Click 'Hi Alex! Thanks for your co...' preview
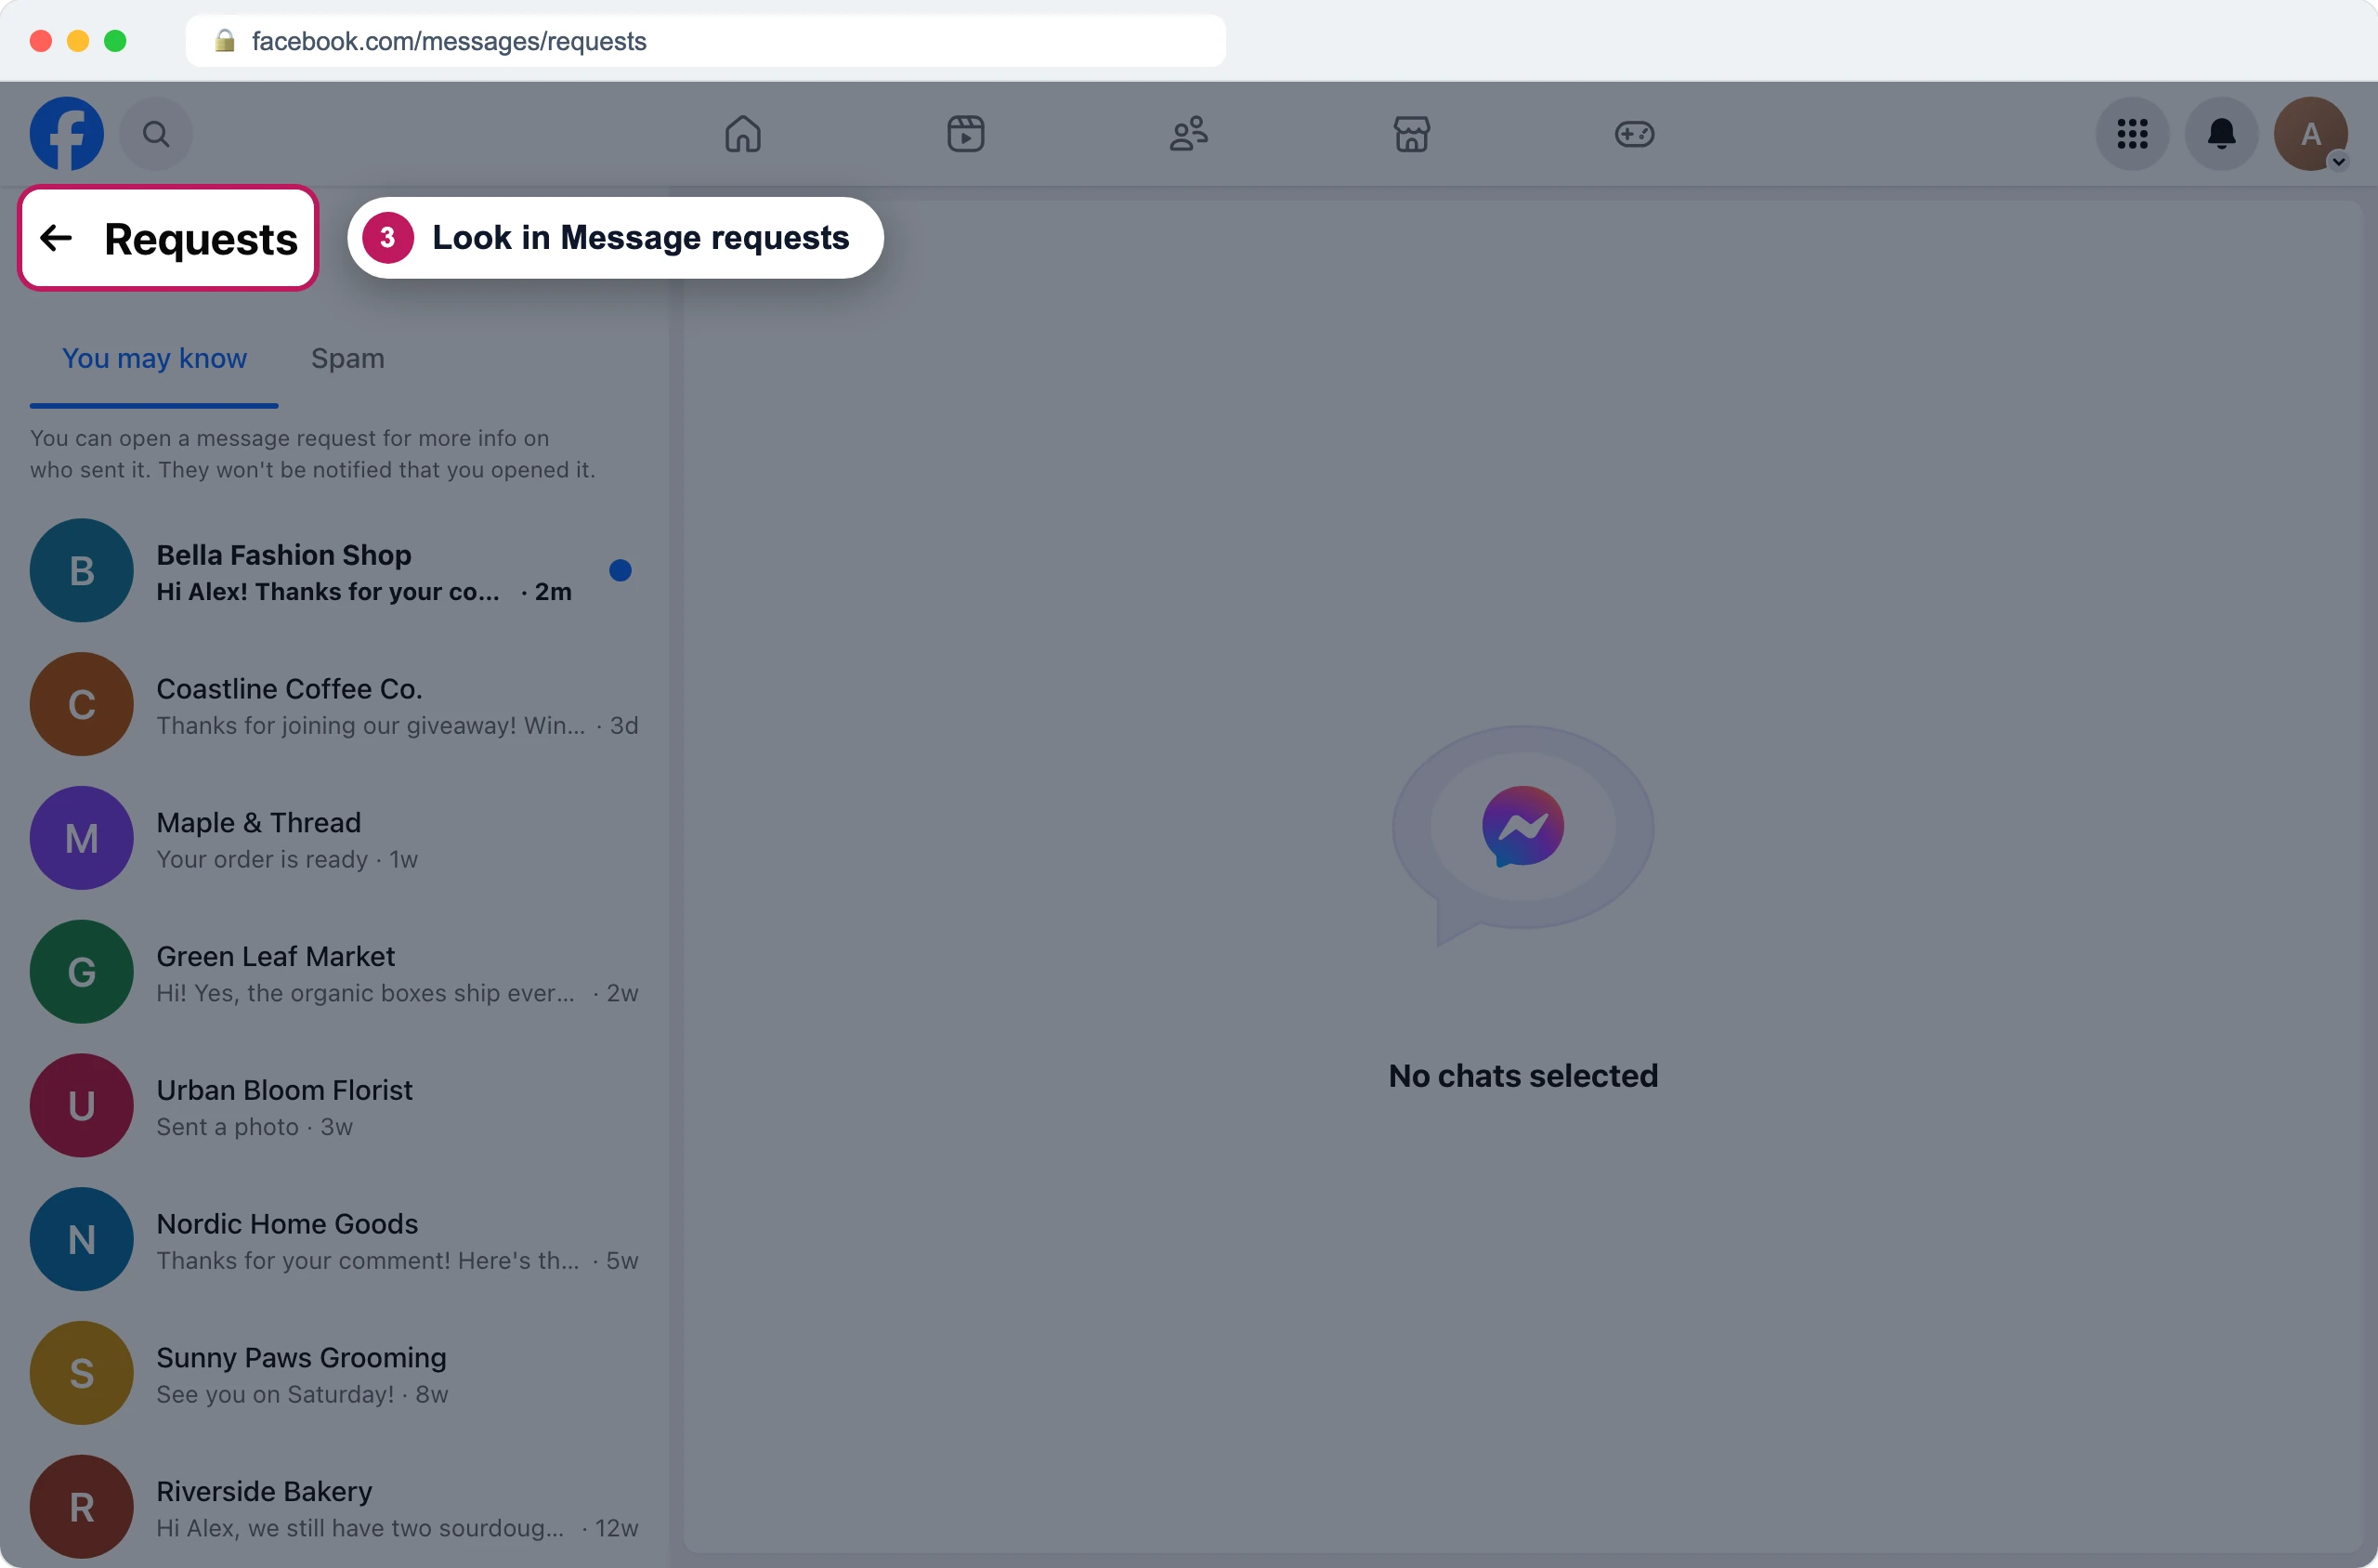This screenshot has height=1568, width=2378. [328, 592]
